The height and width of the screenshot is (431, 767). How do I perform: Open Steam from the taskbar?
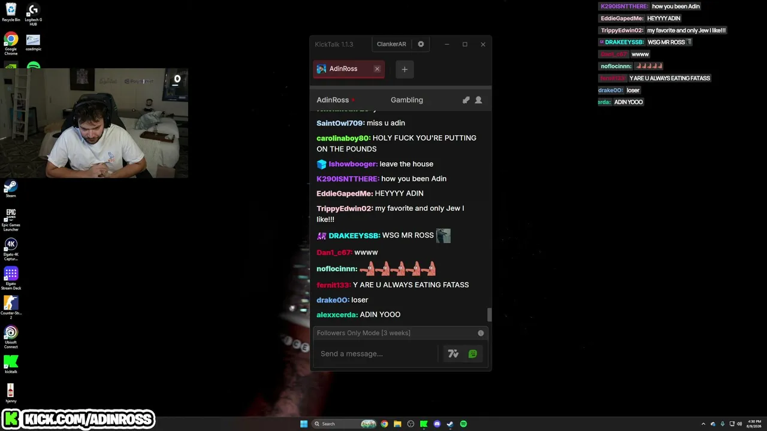450,424
